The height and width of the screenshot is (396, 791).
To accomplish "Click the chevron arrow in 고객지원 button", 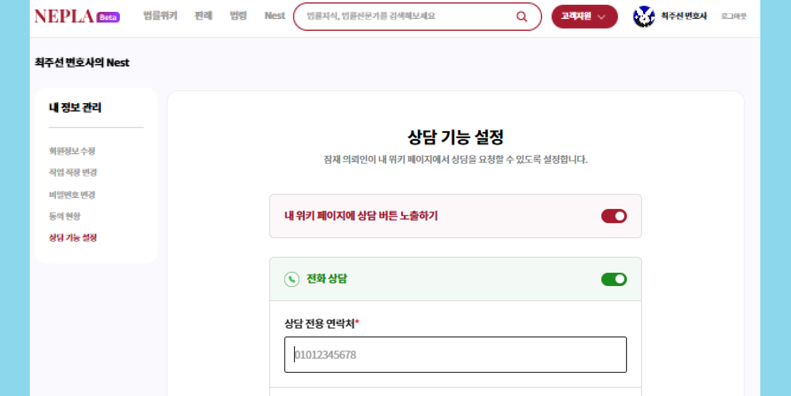I will tap(601, 17).
